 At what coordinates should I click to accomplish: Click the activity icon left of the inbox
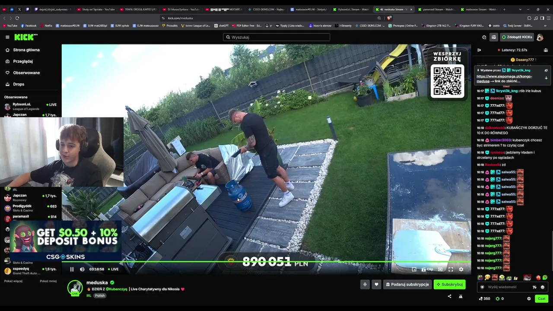[x=484, y=37]
